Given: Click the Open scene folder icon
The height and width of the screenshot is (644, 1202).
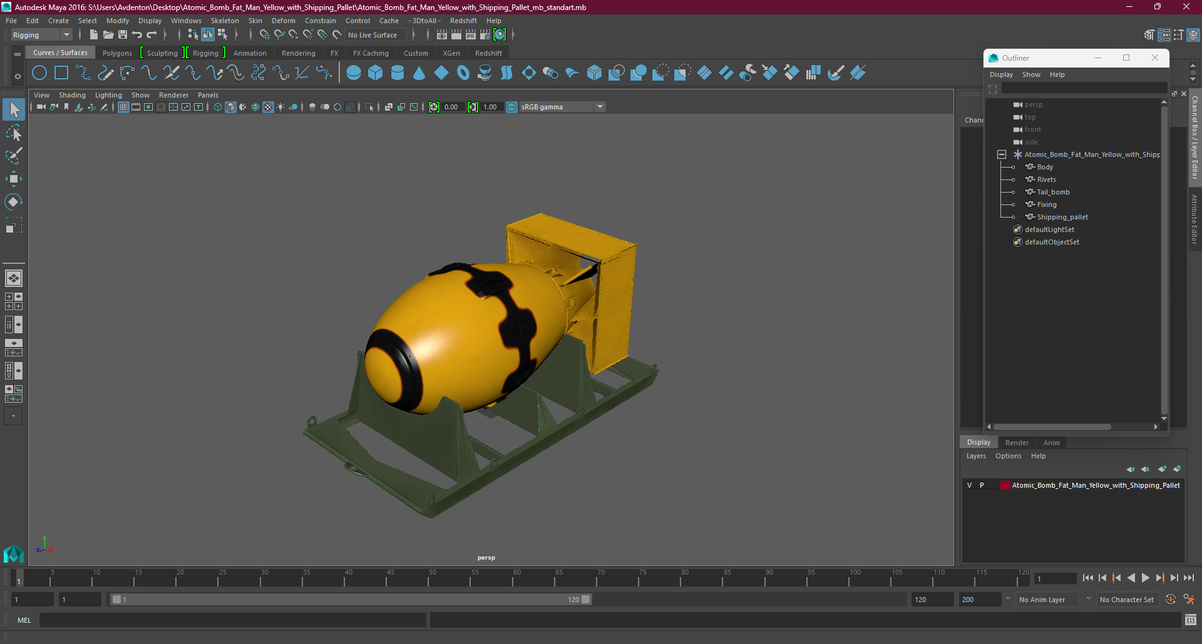Looking at the screenshot, I should click(x=108, y=35).
